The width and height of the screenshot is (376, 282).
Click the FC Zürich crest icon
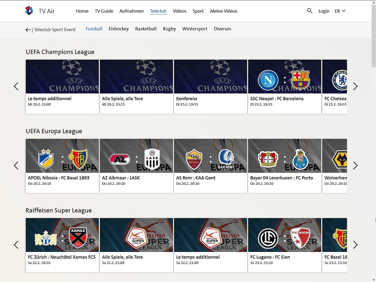pyautogui.click(x=46, y=238)
